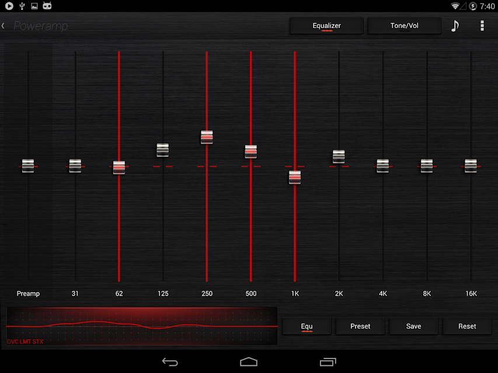The width and height of the screenshot is (498, 373).
Task: Tap the Poweramp title text
Action: [x=41, y=26]
